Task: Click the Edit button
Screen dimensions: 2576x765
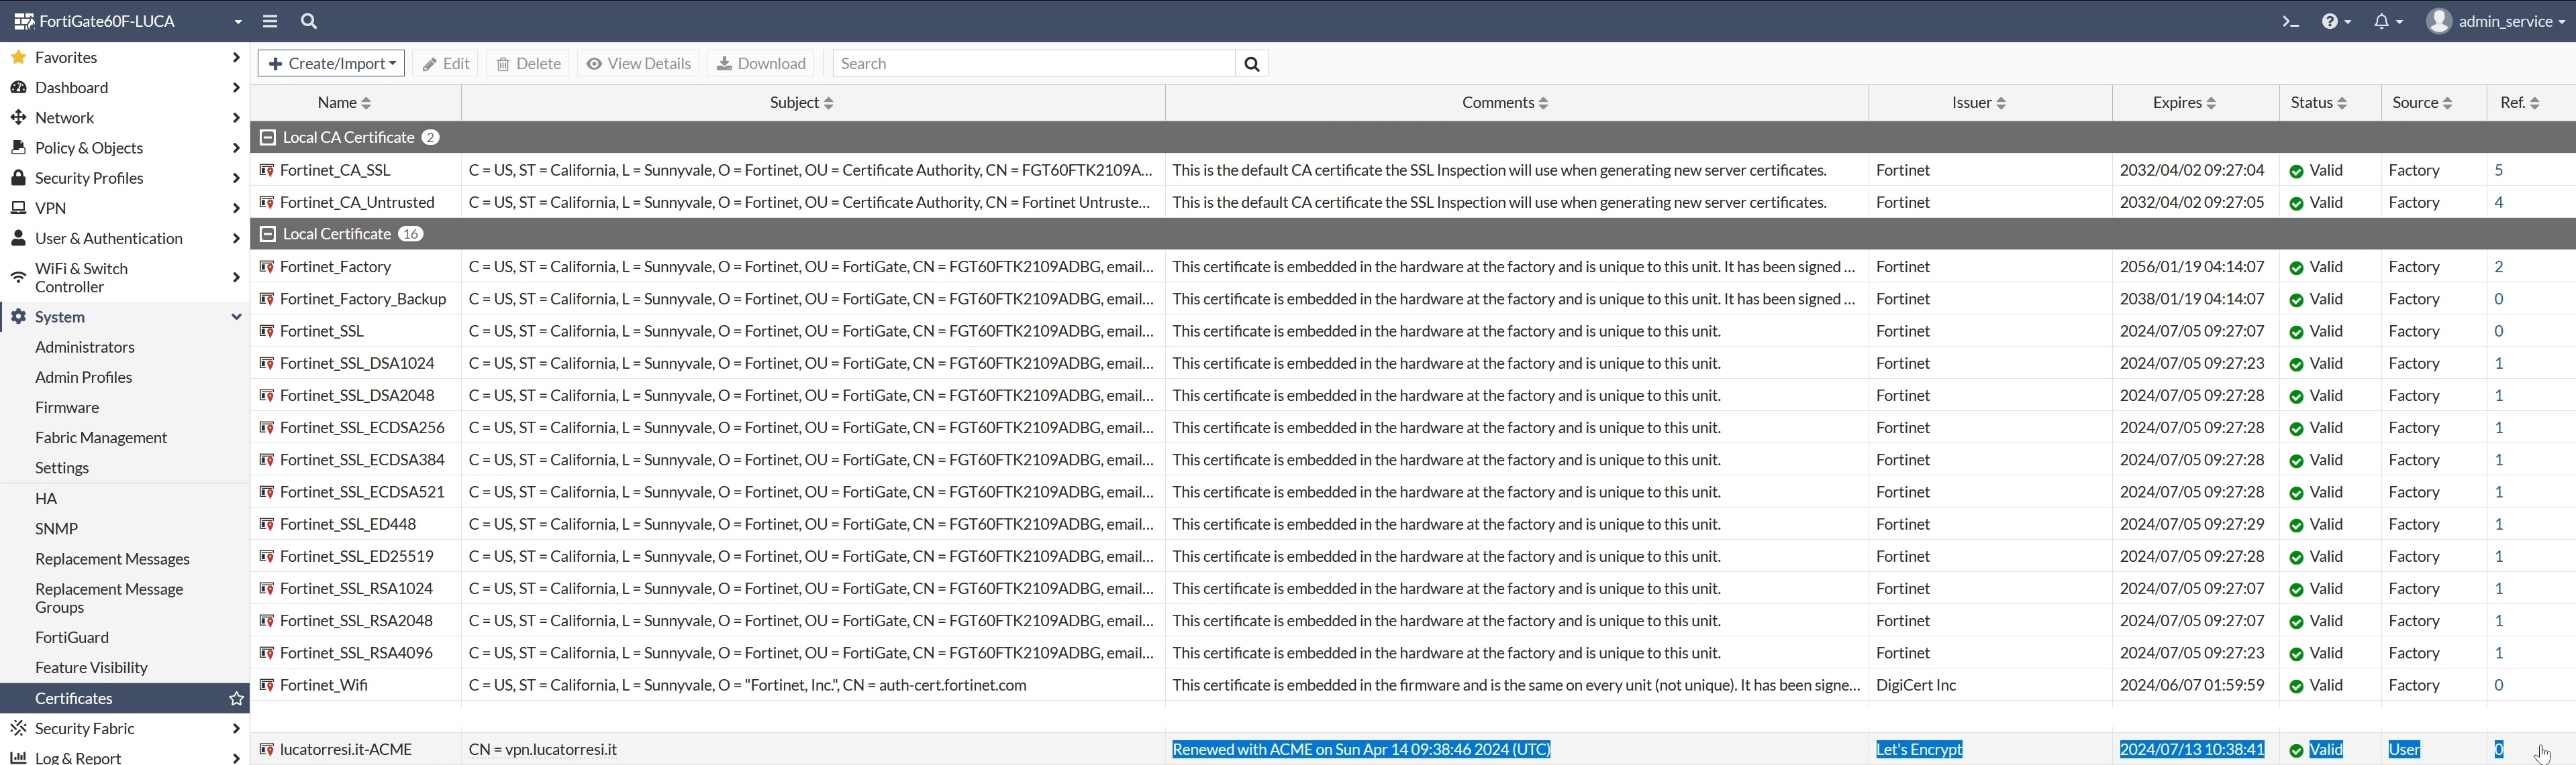Action: pyautogui.click(x=445, y=64)
